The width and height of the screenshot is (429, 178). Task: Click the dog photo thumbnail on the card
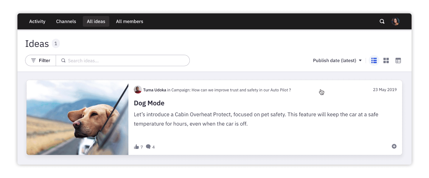[77, 117]
